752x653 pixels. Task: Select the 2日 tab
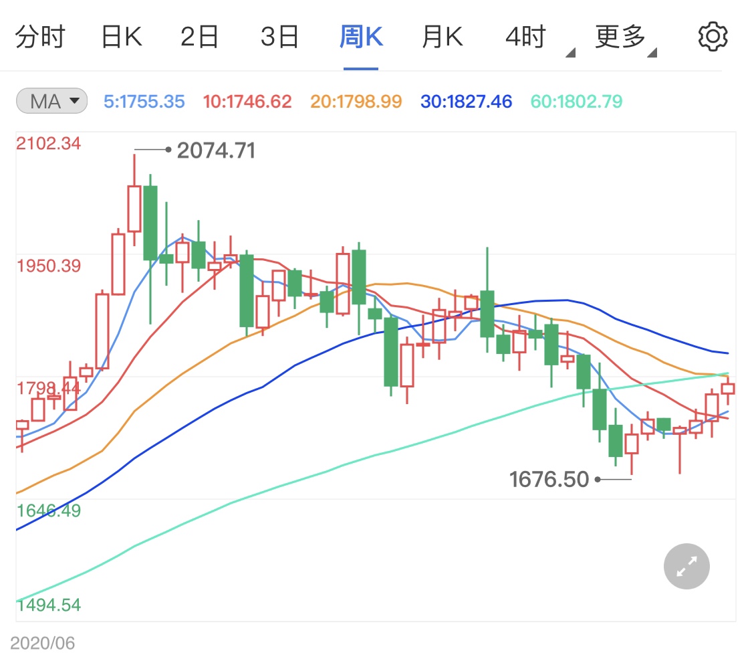[x=199, y=37]
